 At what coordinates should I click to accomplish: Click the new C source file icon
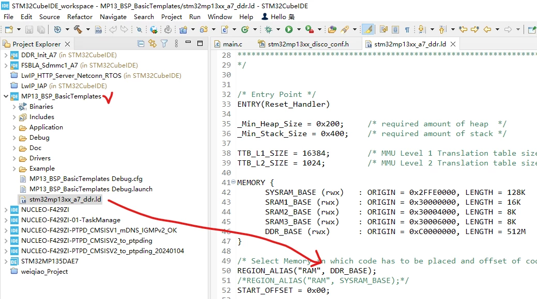tap(225, 30)
